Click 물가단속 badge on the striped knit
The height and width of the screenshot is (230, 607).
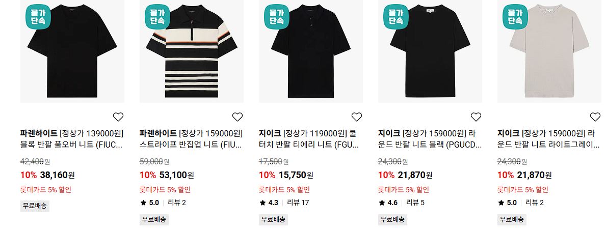click(157, 17)
